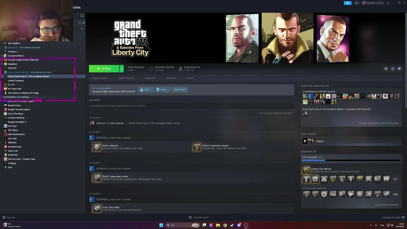Switch to Big Picture mode icon
Image resolution: width=407 pixels, height=229 pixels.
388,3
